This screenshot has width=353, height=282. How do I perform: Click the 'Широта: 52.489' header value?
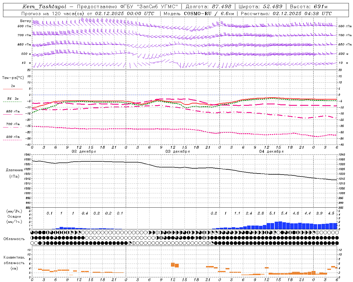point(260,7)
